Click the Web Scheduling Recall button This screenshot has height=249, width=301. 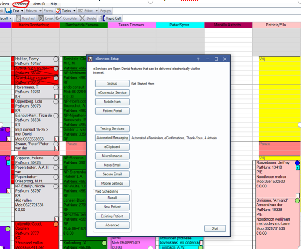112,198
